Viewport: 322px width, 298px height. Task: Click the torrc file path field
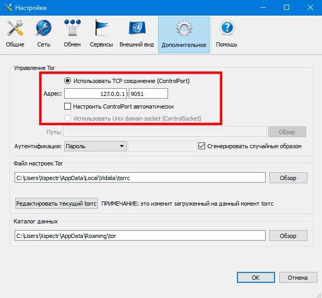(x=140, y=177)
